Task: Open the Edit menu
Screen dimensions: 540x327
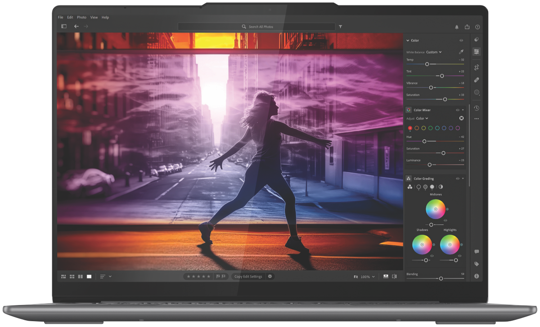Action: click(x=70, y=17)
